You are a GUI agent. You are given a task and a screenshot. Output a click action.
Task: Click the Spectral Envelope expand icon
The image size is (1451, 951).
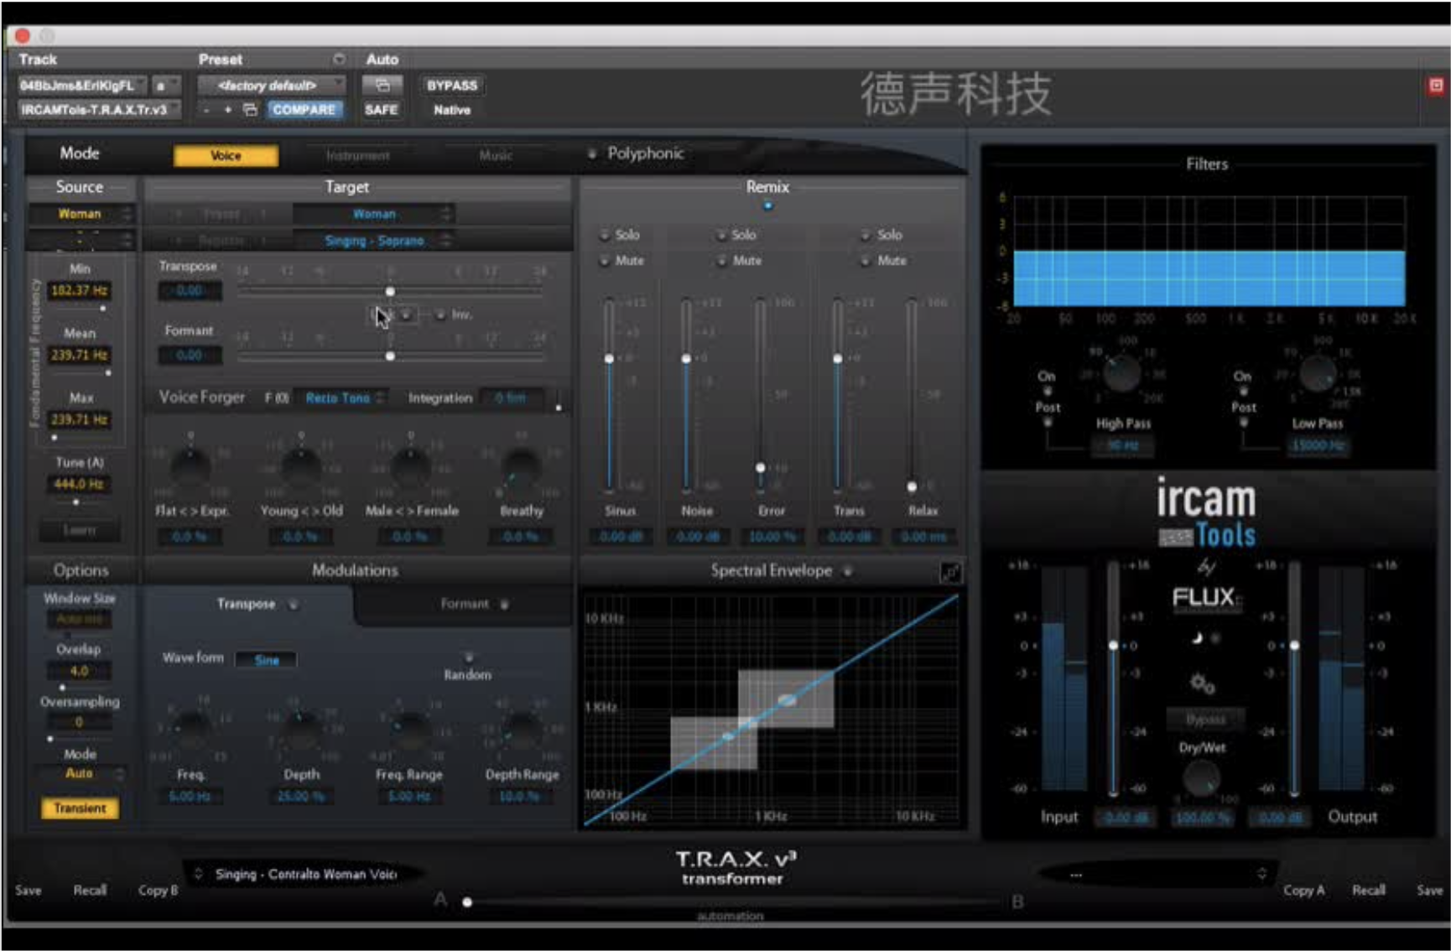click(950, 572)
